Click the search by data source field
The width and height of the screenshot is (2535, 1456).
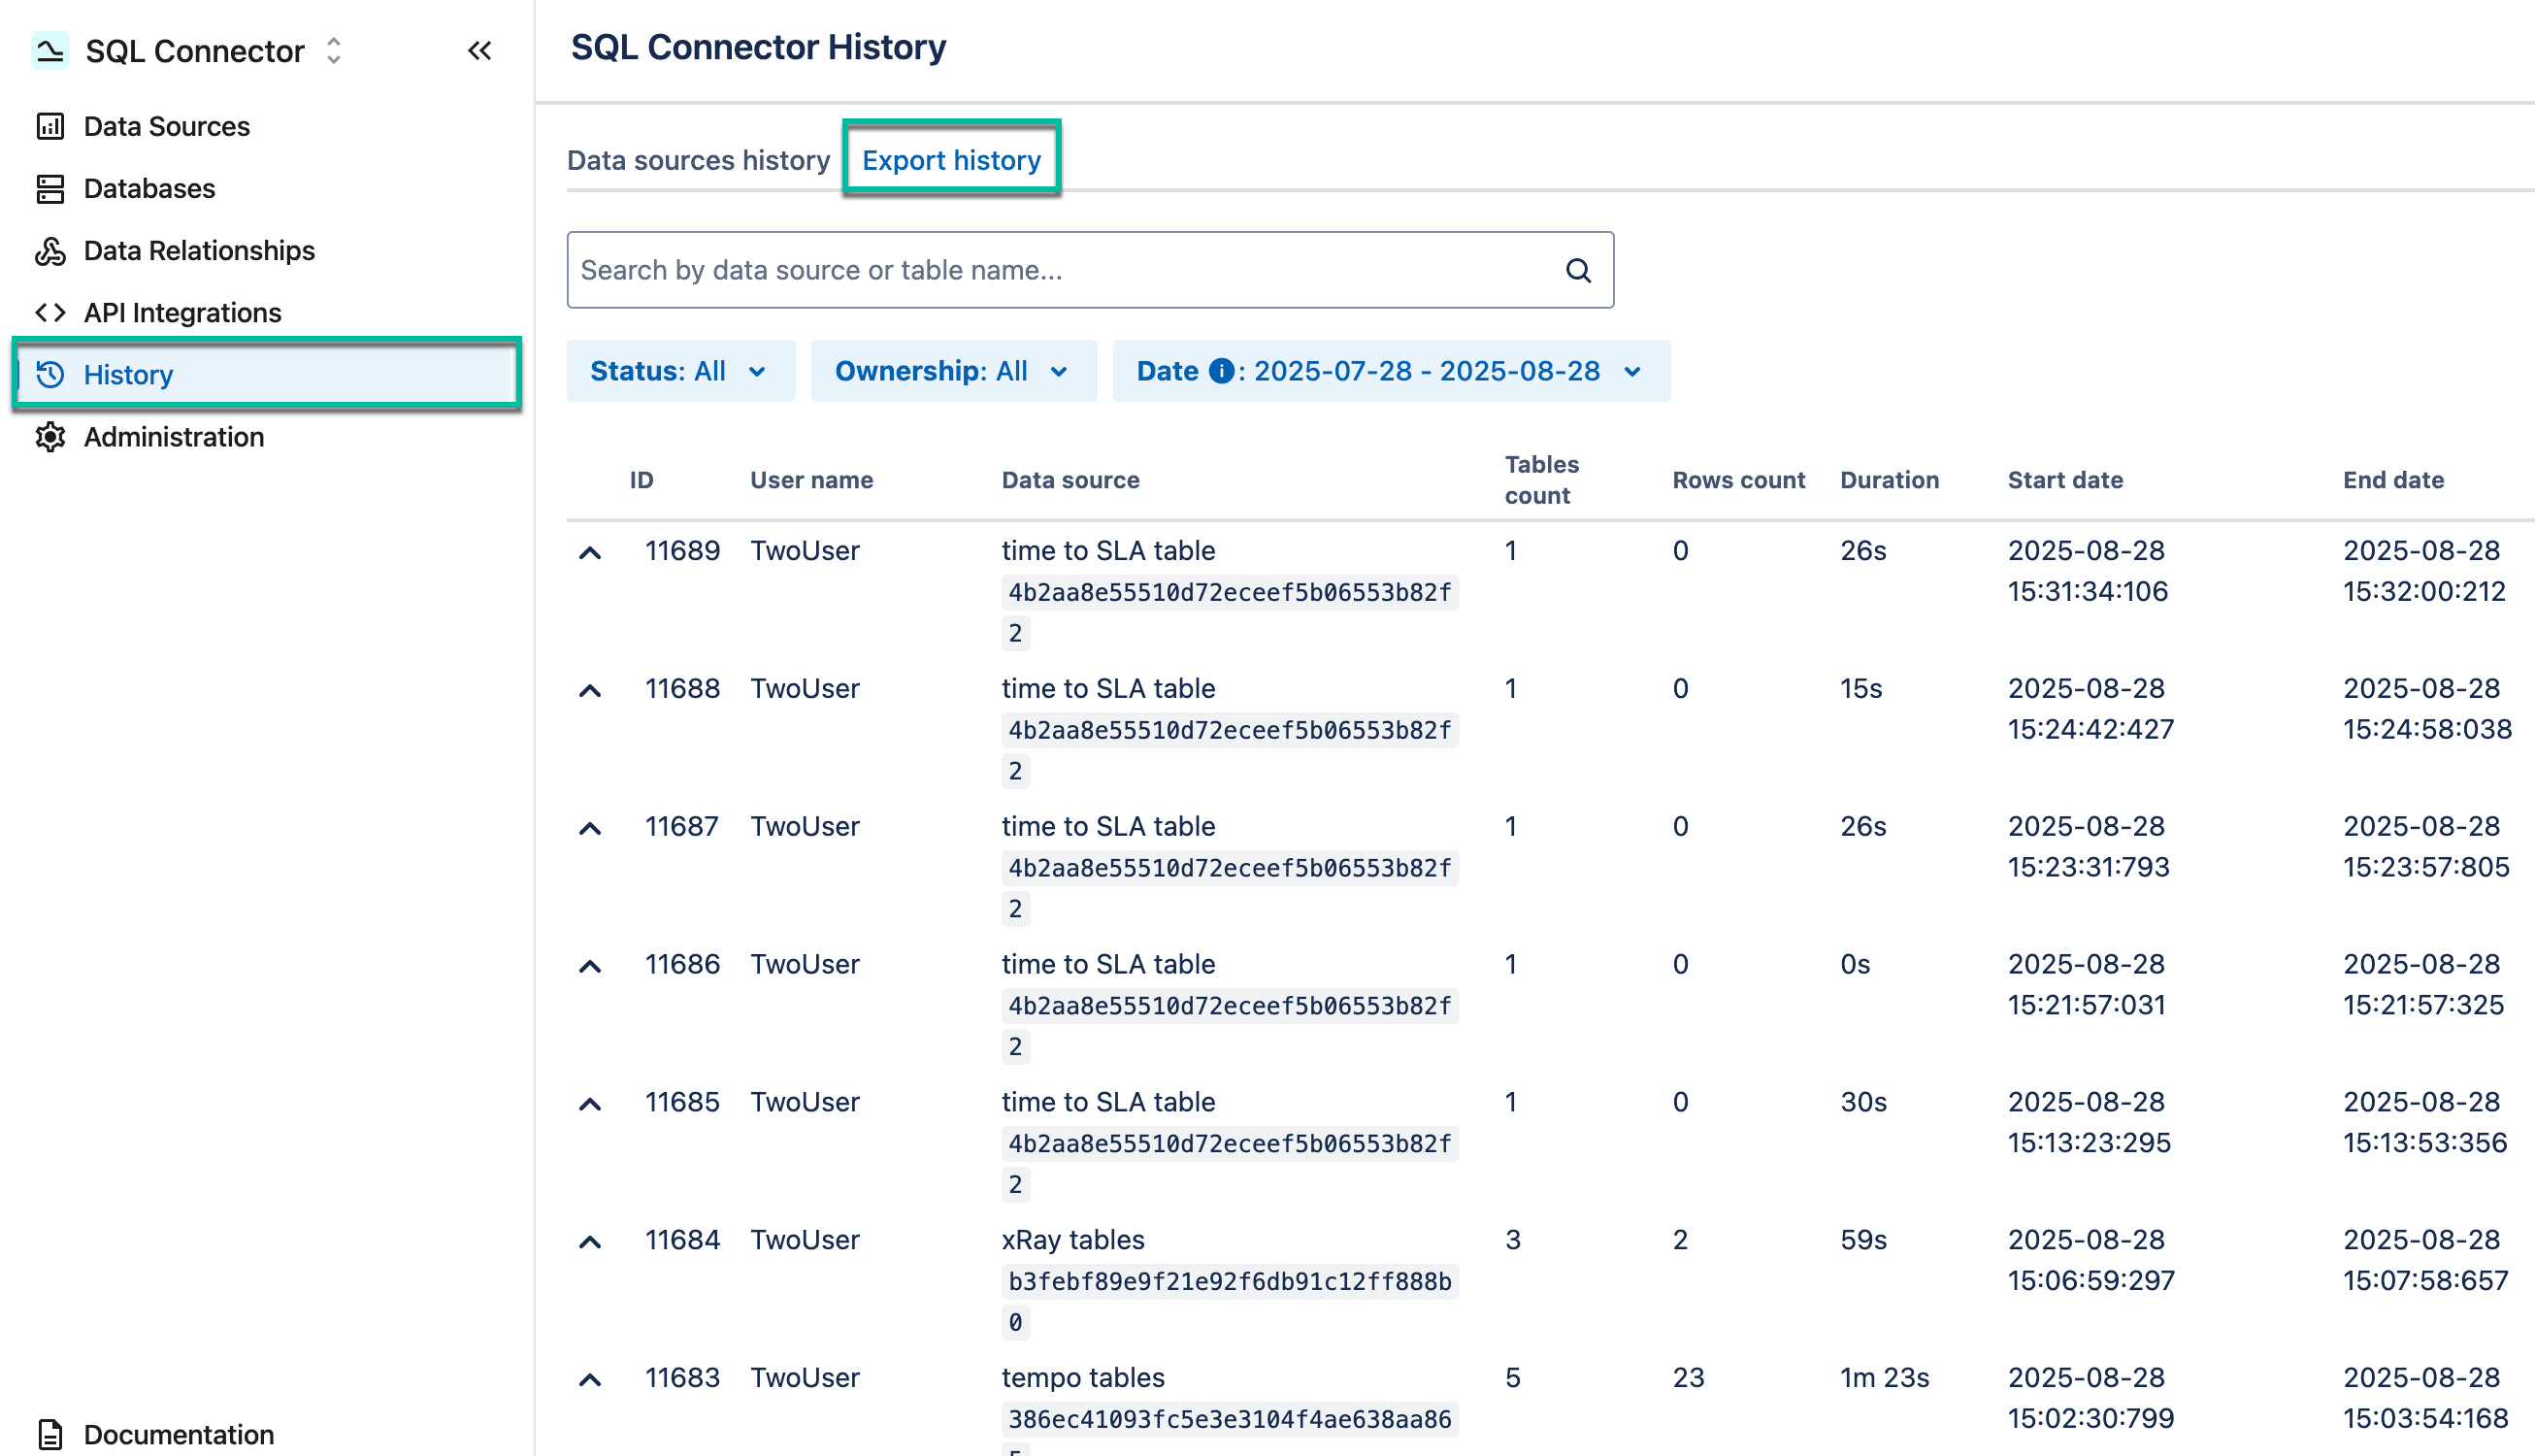tap(1000, 270)
